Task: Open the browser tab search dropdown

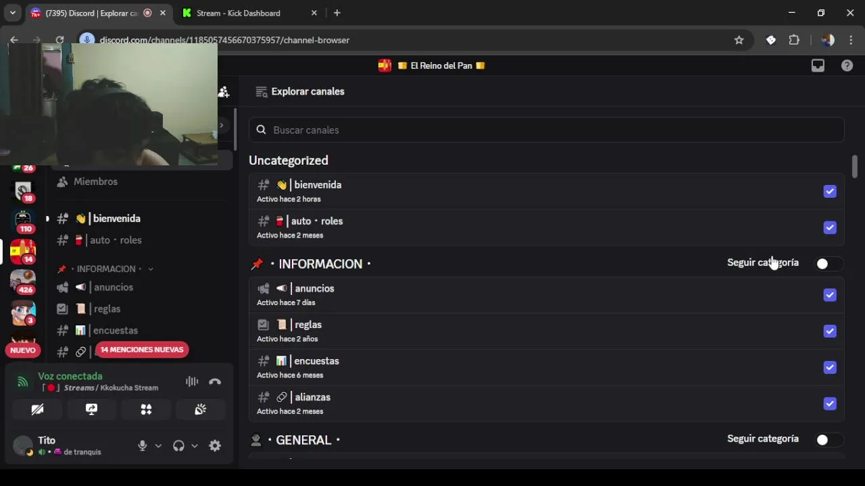Action: point(12,13)
